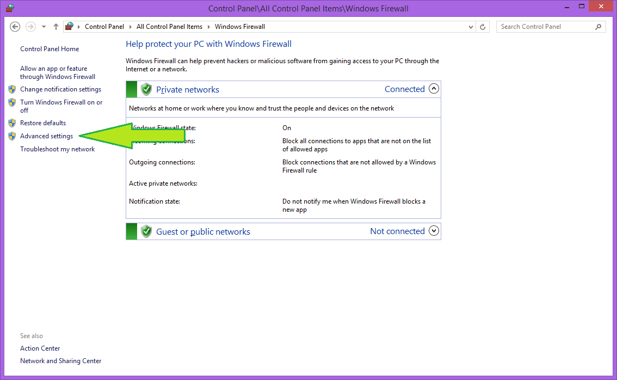
Task: Click Notification state label
Action: [x=155, y=201]
